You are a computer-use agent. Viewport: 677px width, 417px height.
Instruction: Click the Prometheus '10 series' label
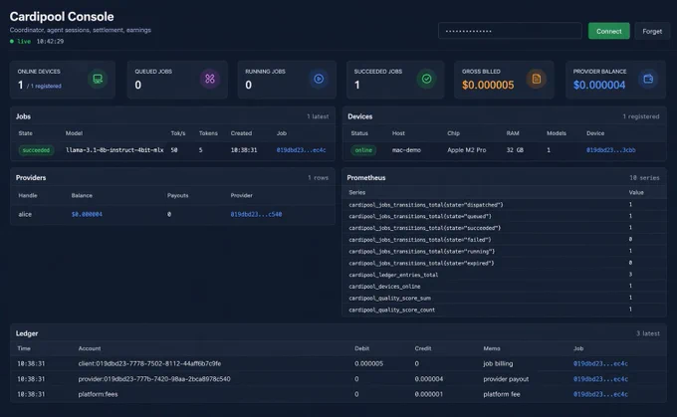[644, 178]
